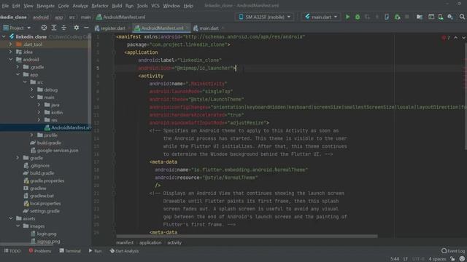Image resolution: width=467 pixels, height=262 pixels.
Task: Run the app with the green play button
Action: coord(347,17)
